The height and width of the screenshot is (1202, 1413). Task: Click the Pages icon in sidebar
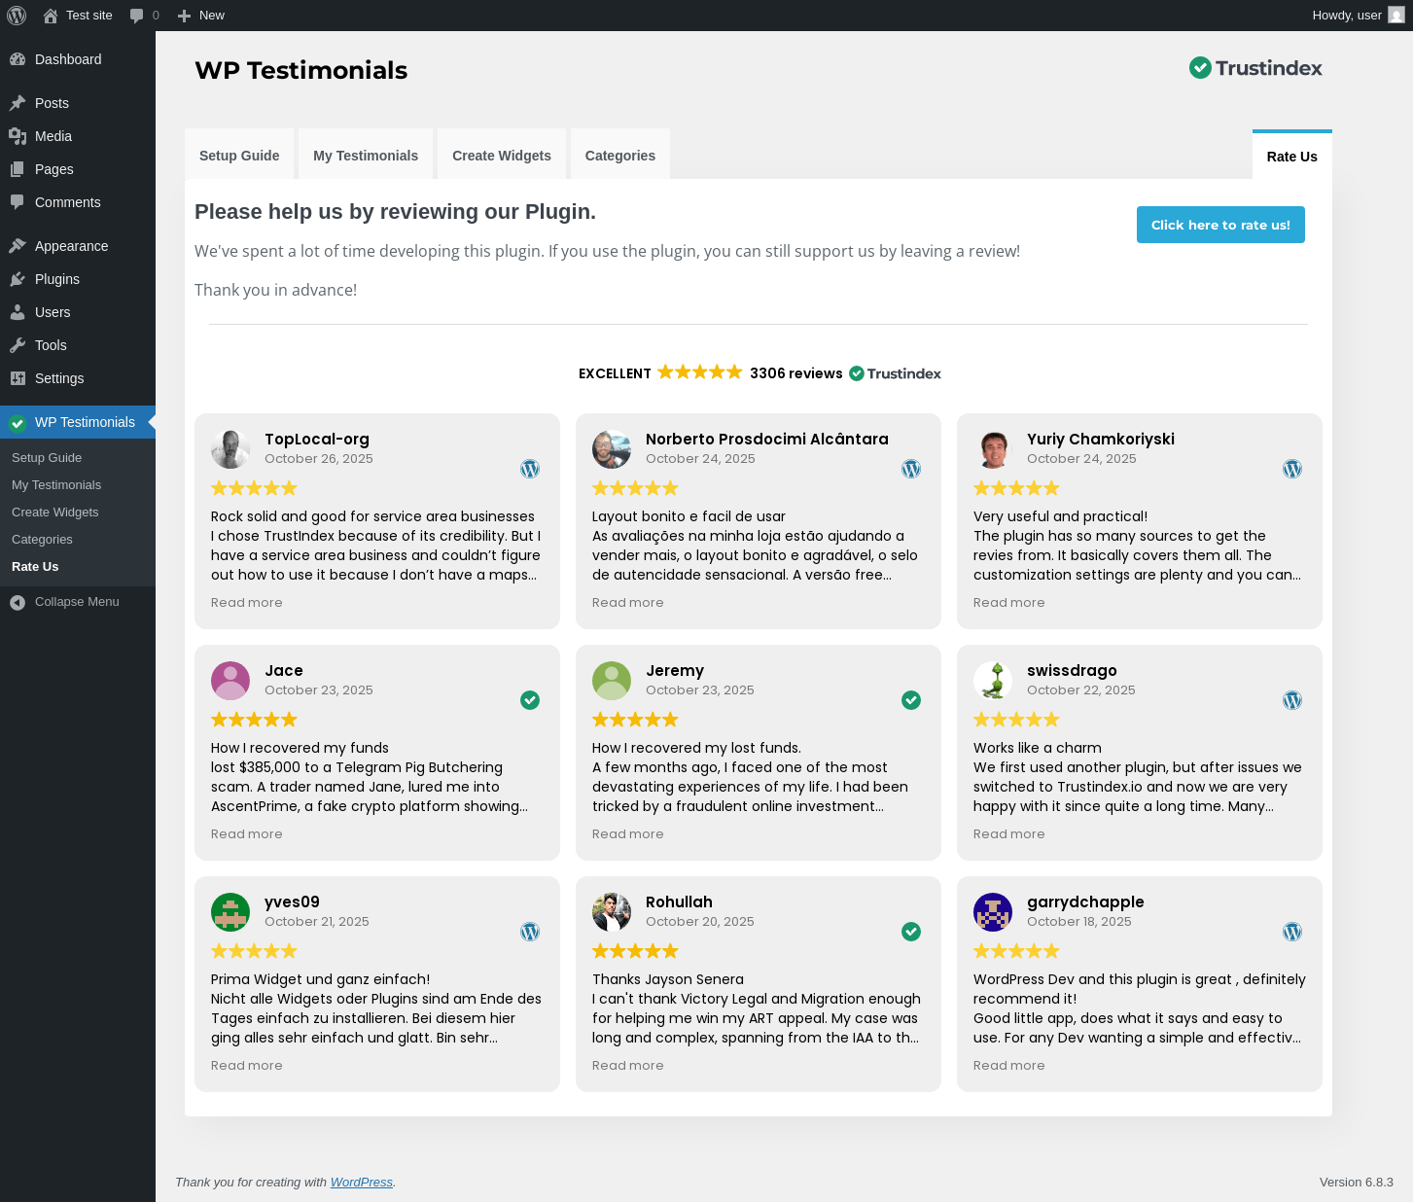point(18,169)
